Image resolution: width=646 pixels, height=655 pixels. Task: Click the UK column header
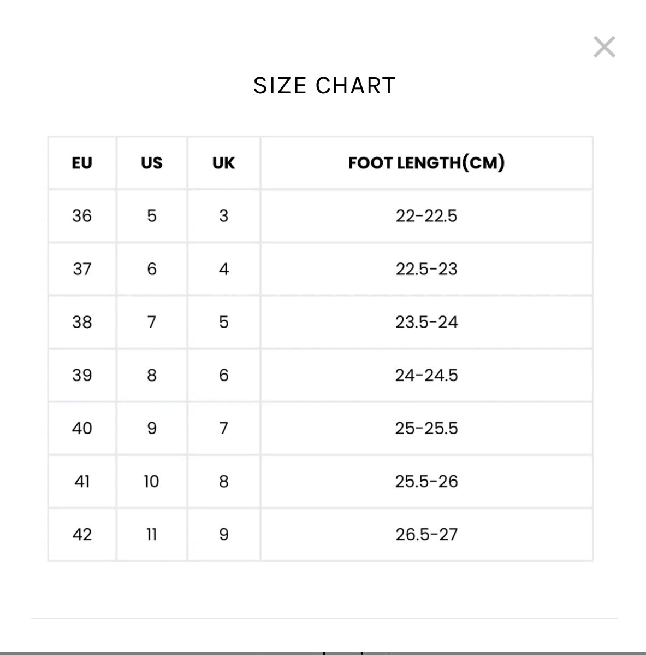coord(224,163)
